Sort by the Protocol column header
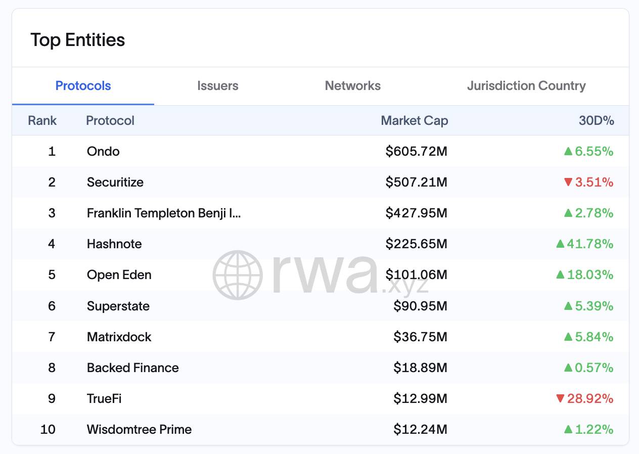Viewport: 639px width, 454px height. (110, 120)
